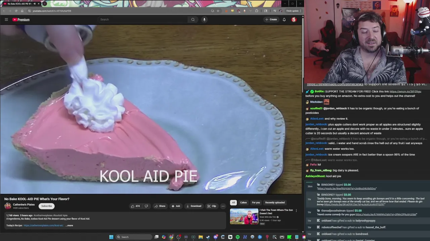Expand the description with ...more
Image resolution: width=430 pixels, height=241 pixels.
click(70, 226)
